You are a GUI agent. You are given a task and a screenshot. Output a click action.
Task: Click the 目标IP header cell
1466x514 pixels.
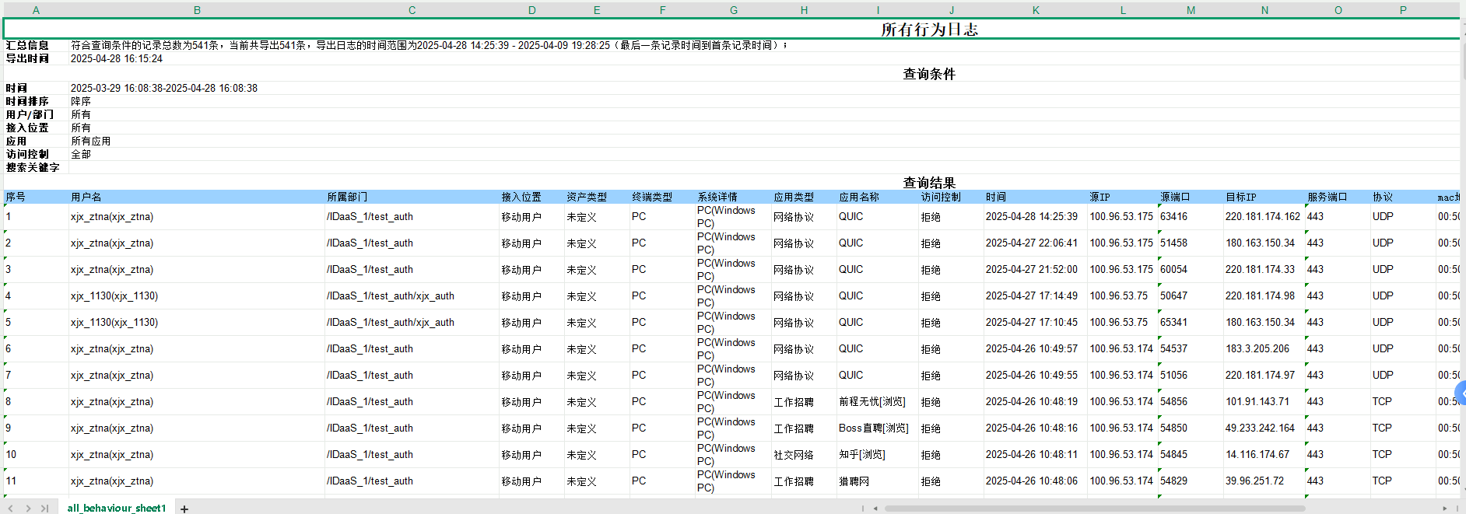[1241, 198]
